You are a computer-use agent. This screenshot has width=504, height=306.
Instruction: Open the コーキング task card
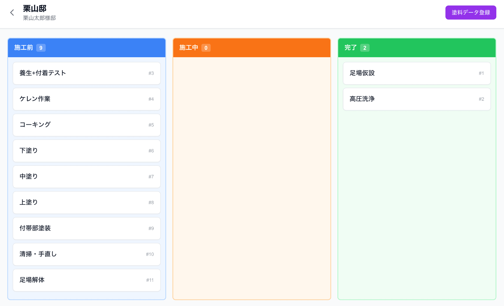[x=86, y=125]
